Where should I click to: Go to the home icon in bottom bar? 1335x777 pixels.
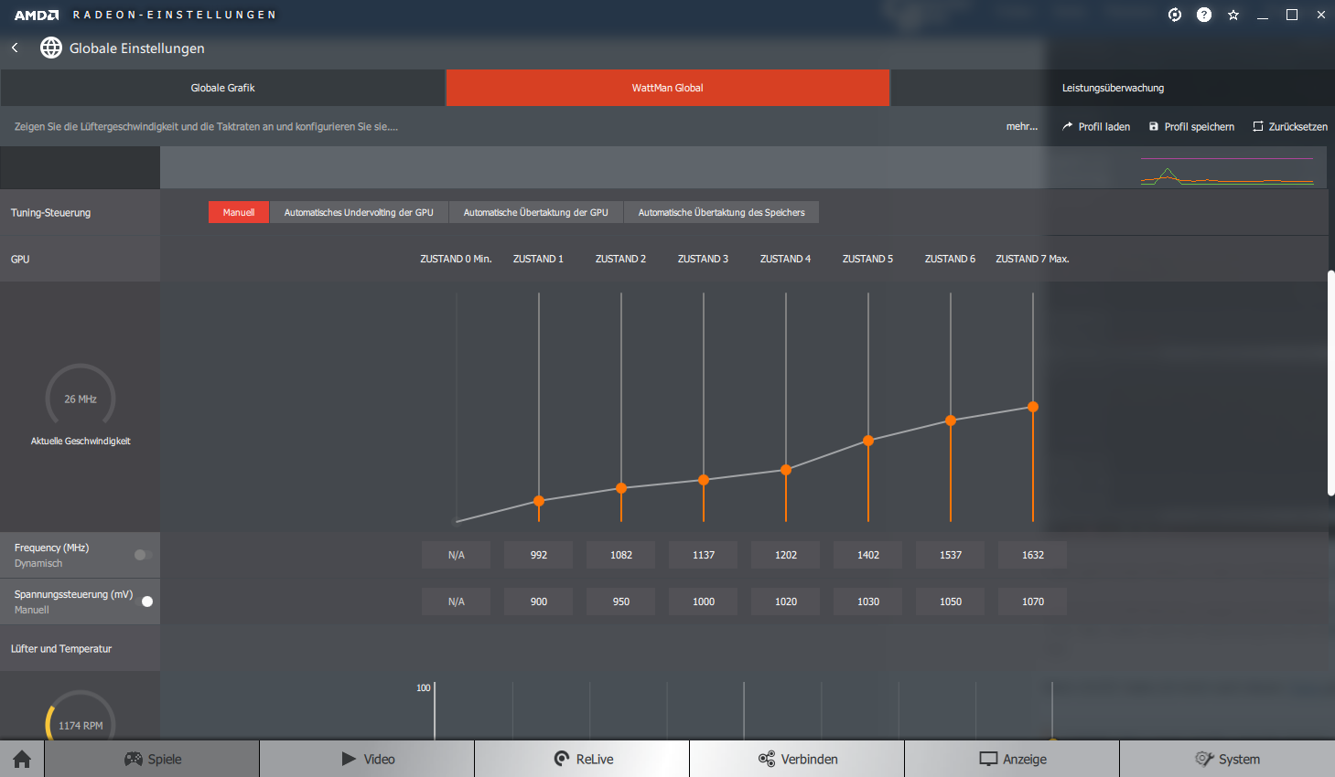pyautogui.click(x=22, y=759)
